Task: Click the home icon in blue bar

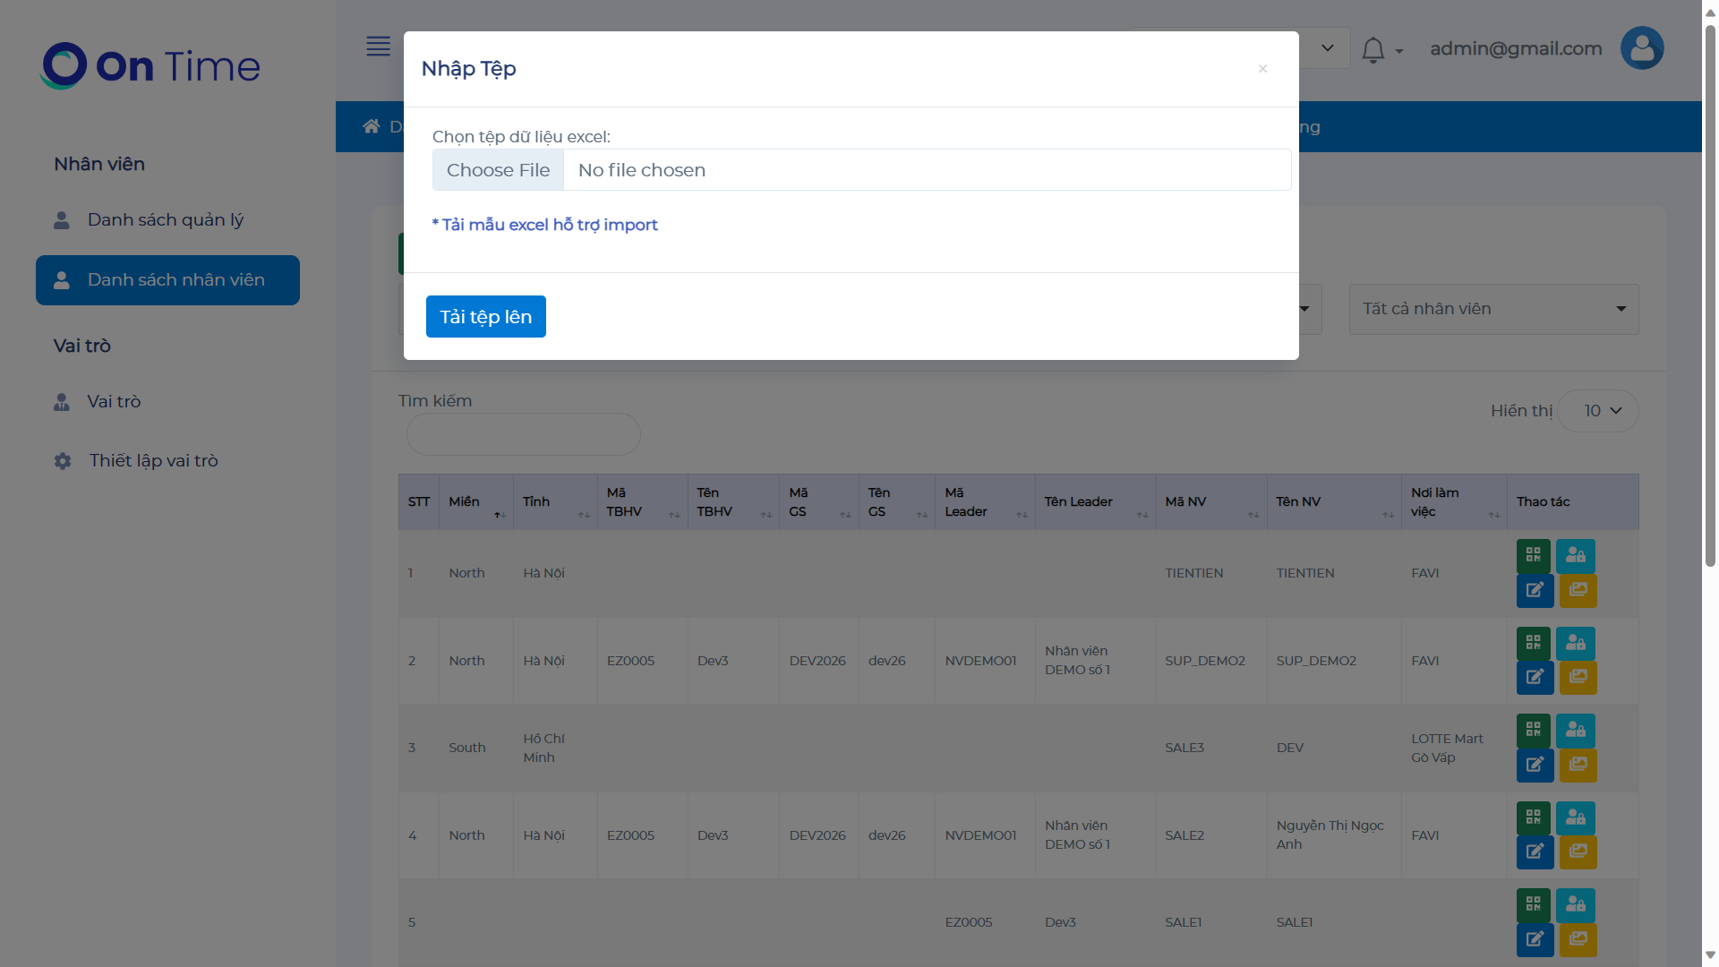Action: pos(371,126)
